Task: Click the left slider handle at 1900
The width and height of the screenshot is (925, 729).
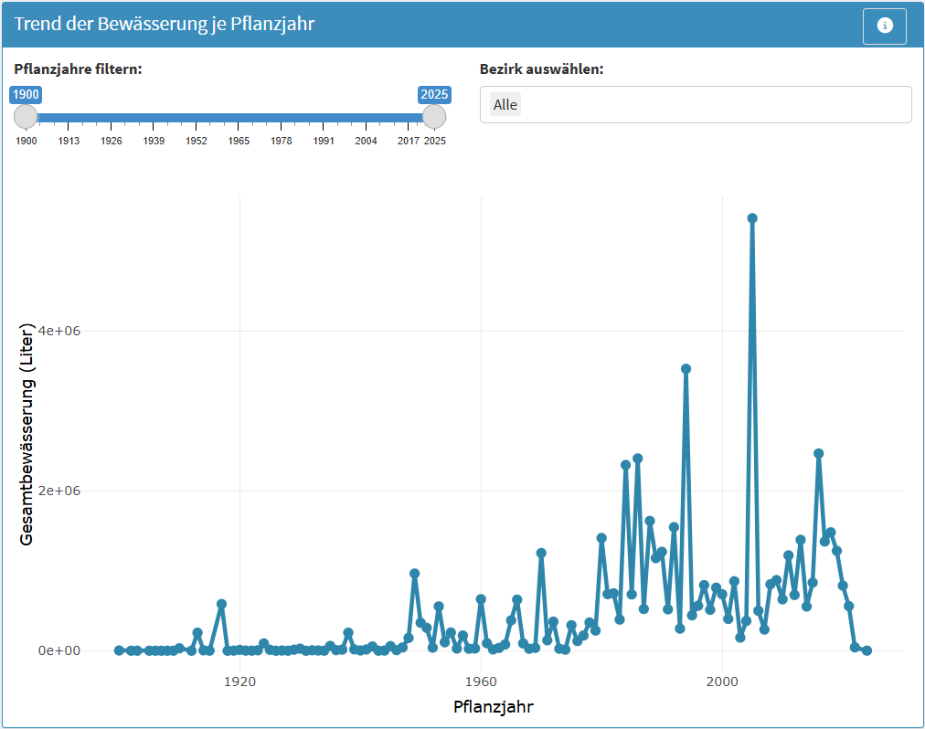Action: [26, 117]
